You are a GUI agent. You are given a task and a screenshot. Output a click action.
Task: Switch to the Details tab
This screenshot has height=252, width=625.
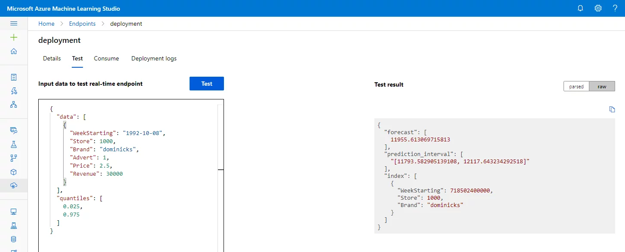tap(52, 58)
